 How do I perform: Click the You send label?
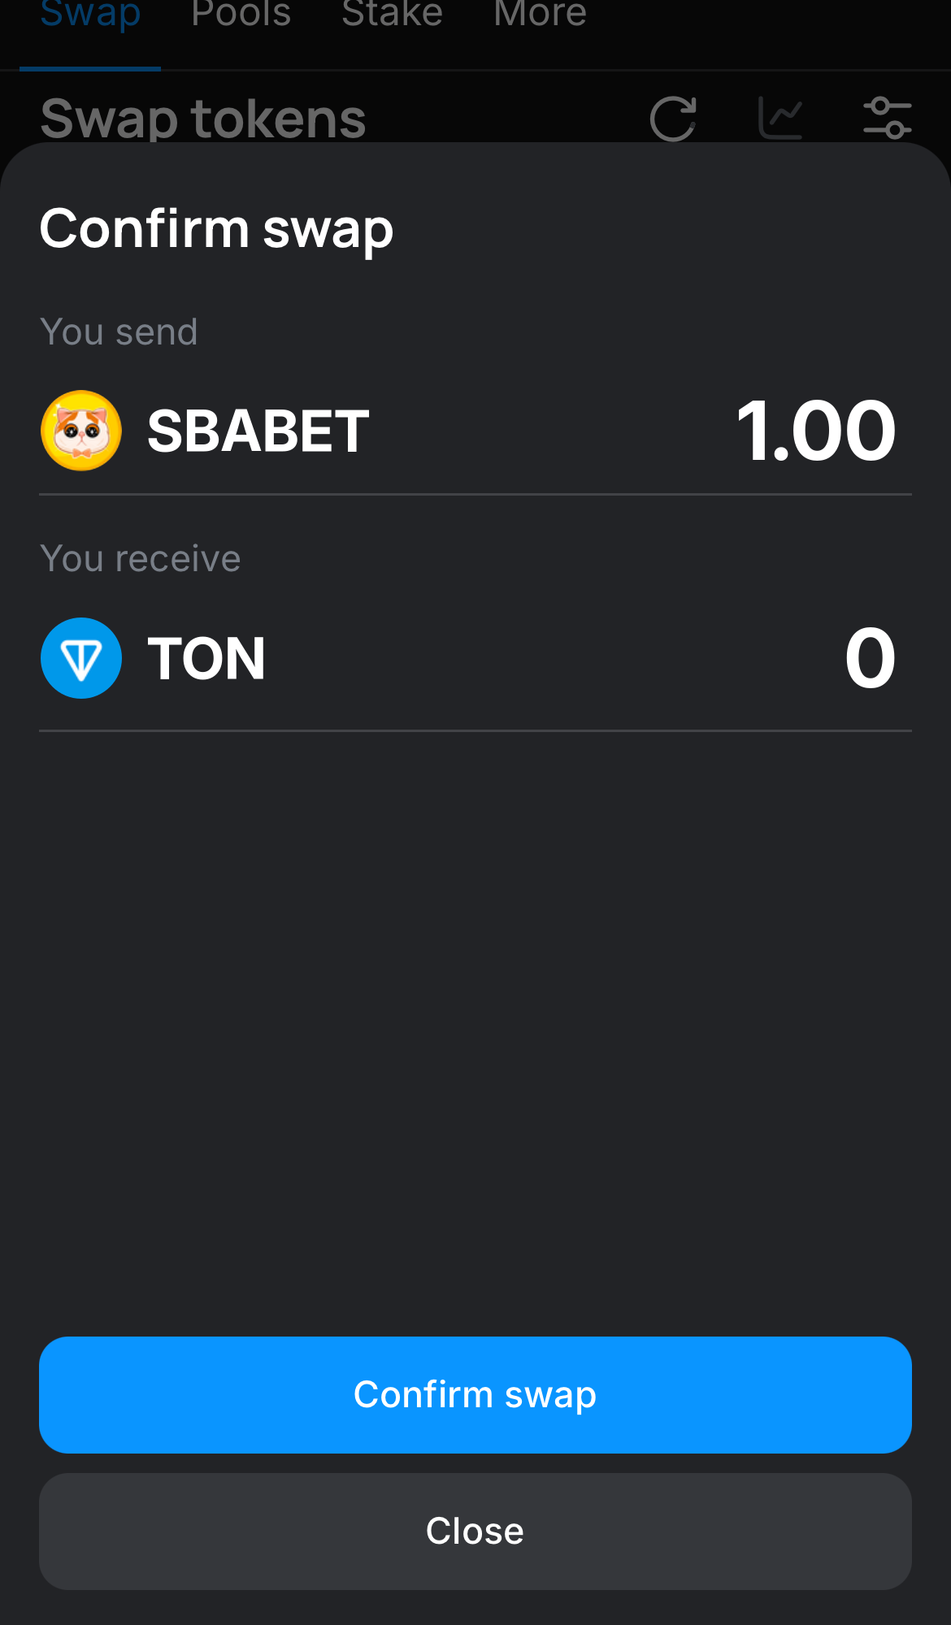(x=119, y=331)
